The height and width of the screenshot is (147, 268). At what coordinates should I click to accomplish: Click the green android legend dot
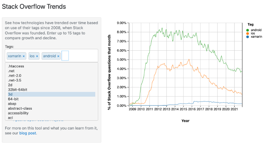point(248,30)
